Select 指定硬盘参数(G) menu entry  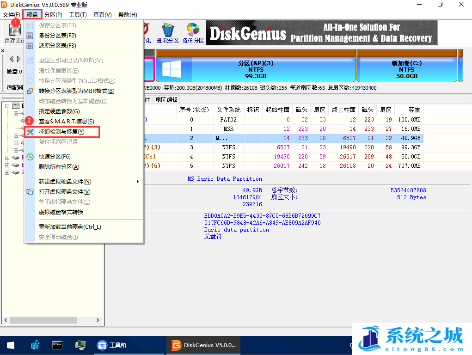pos(84,111)
